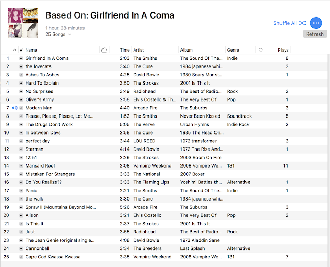Sort by the Album column header
Viewport: 330px width, 267px height.
tap(186, 50)
